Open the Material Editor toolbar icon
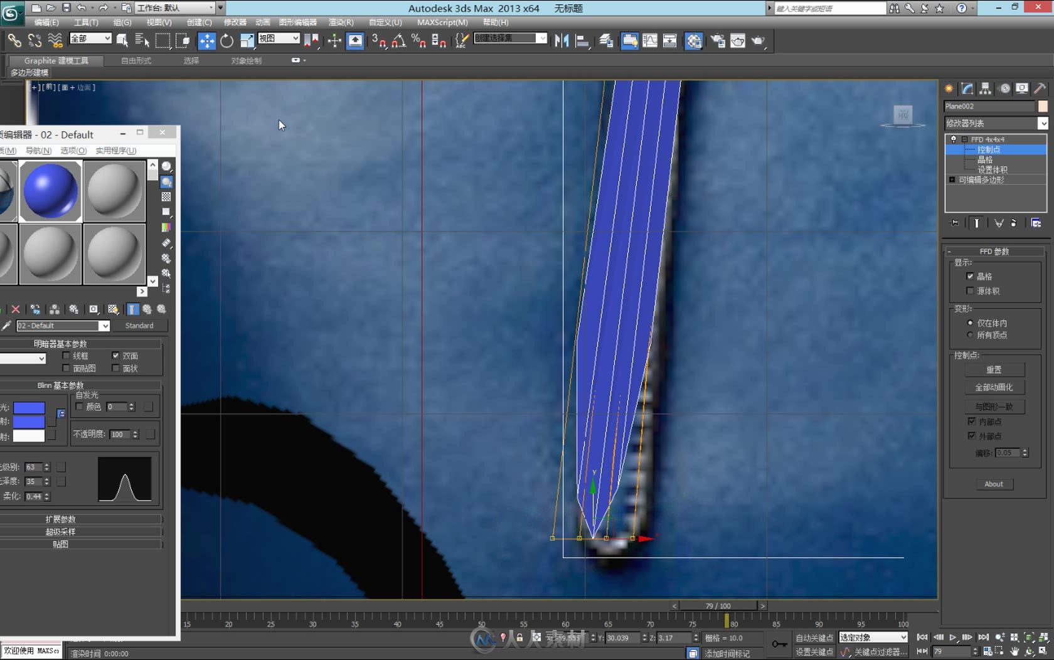Screen dimensions: 1054x660 click(x=693, y=41)
